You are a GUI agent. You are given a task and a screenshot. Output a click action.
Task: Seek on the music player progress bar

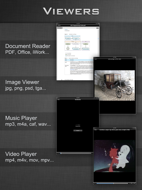pyautogui.click(x=76, y=153)
